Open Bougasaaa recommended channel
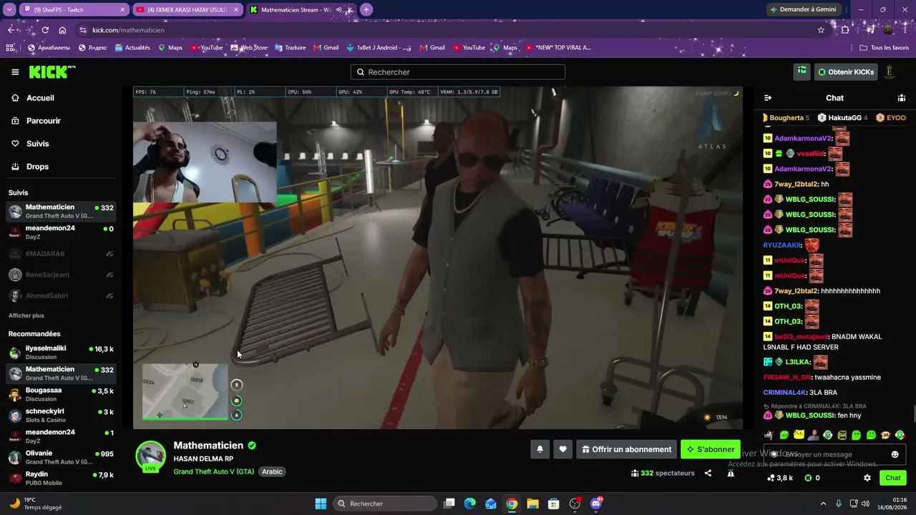 [60, 394]
